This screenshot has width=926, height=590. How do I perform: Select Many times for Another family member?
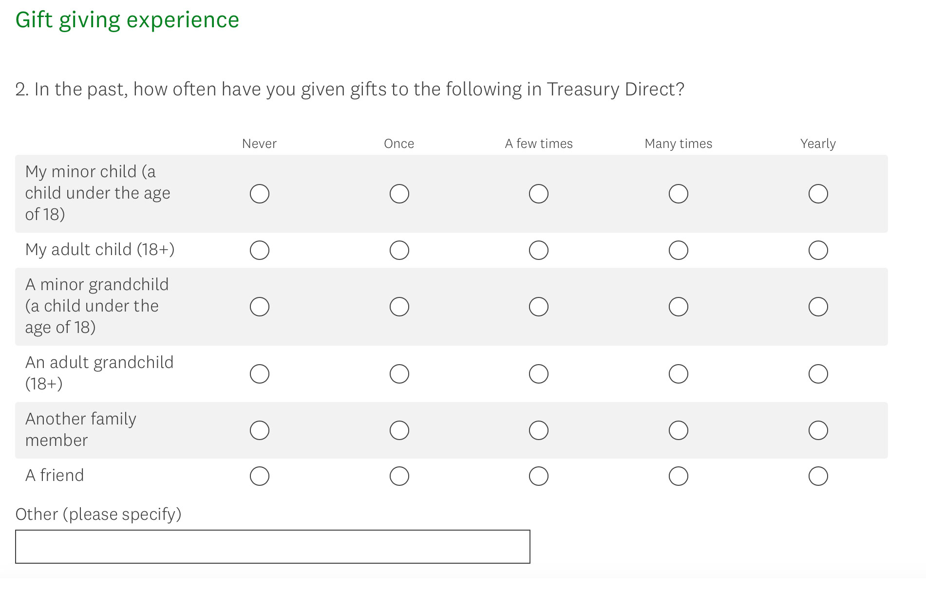pyautogui.click(x=678, y=430)
